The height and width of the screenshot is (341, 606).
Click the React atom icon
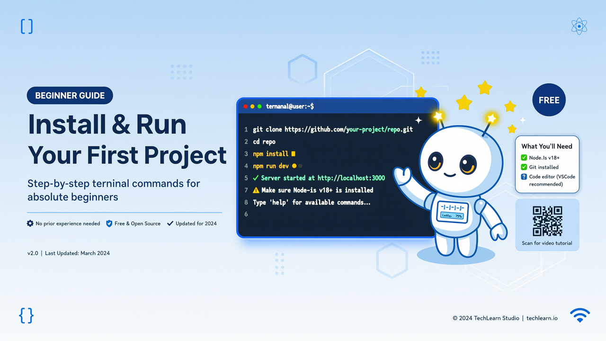pos(579,27)
